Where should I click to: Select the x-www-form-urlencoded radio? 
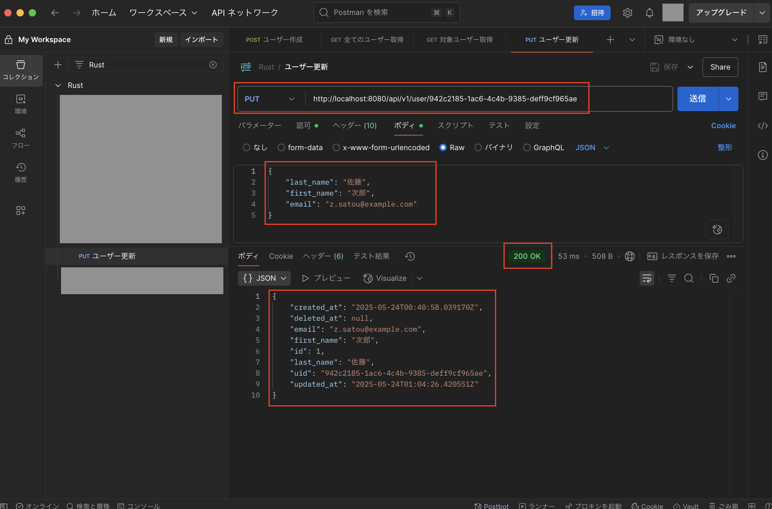click(336, 147)
